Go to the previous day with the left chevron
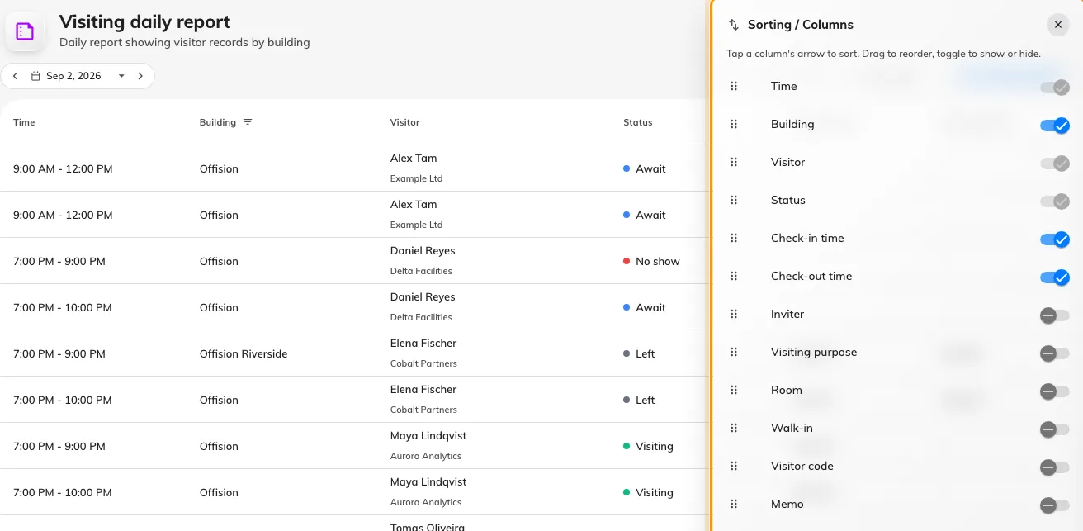 click(15, 76)
